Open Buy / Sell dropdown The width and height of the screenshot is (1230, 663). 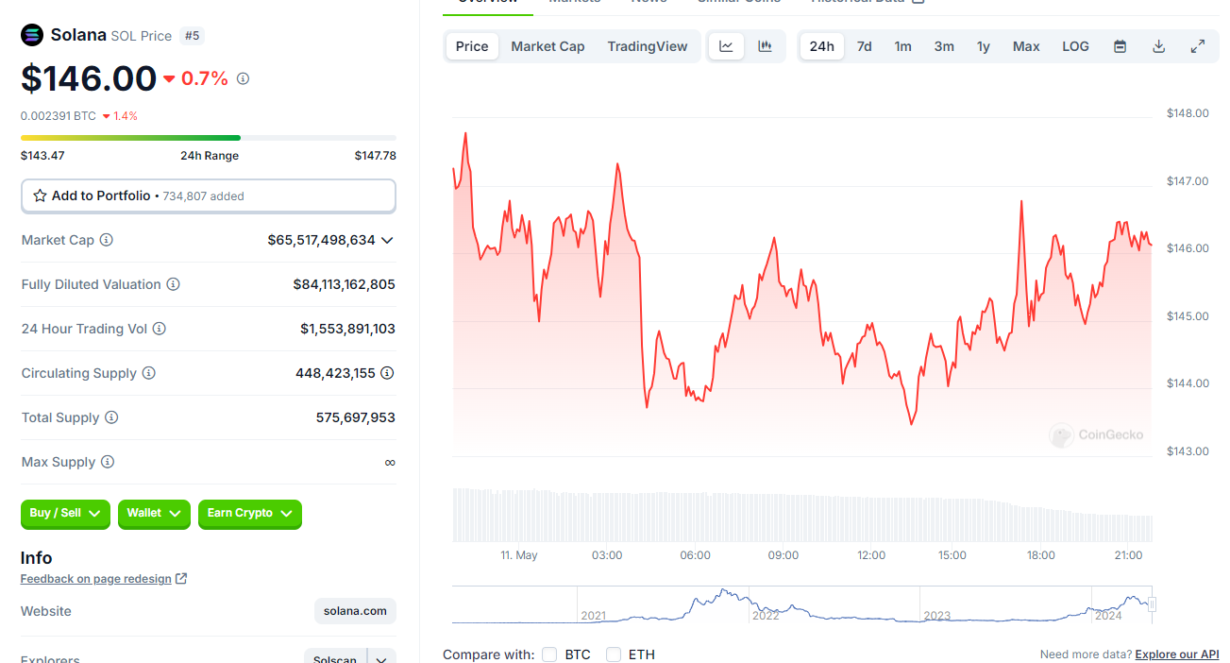(x=65, y=513)
